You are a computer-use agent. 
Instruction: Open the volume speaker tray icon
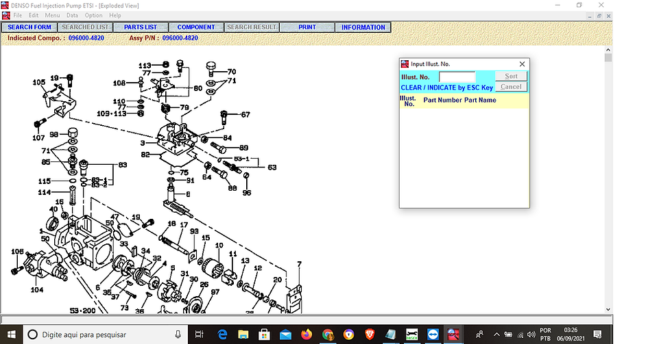(531, 334)
